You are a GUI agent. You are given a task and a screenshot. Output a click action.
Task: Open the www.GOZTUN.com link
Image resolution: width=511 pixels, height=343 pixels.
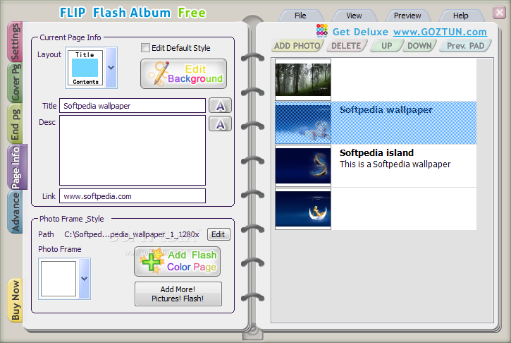(440, 32)
